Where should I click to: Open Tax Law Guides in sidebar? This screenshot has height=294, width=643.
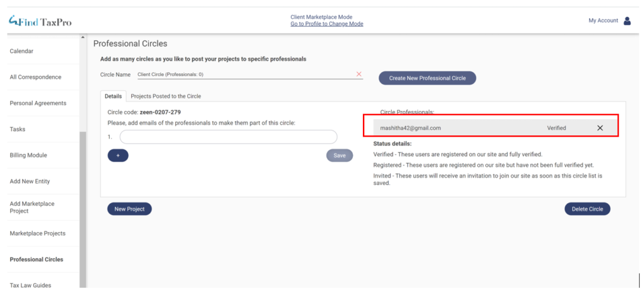31,285
